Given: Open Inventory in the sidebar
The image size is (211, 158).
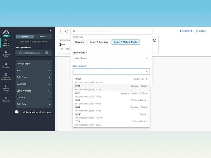Looking at the screenshot, I should coord(6,65).
